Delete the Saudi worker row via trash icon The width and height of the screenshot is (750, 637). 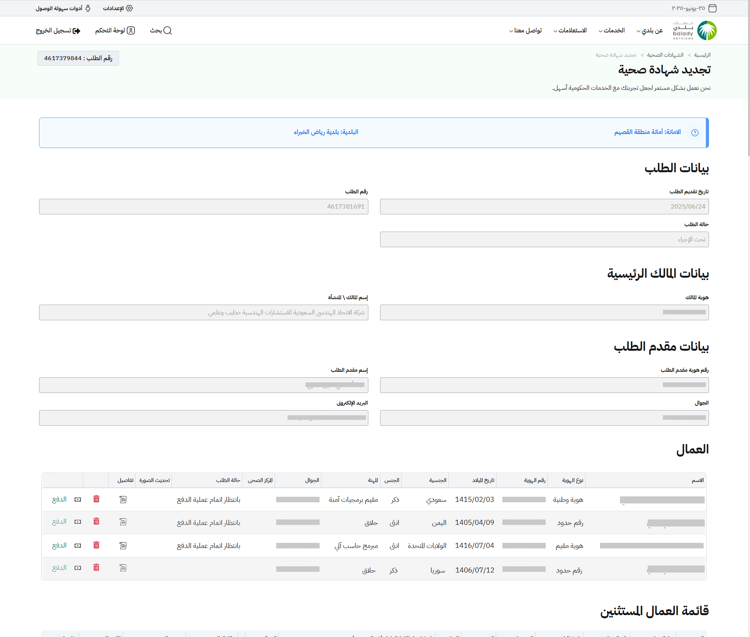click(96, 499)
